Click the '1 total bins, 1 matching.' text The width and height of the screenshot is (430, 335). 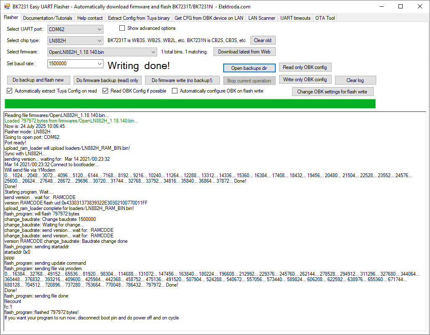(184, 52)
